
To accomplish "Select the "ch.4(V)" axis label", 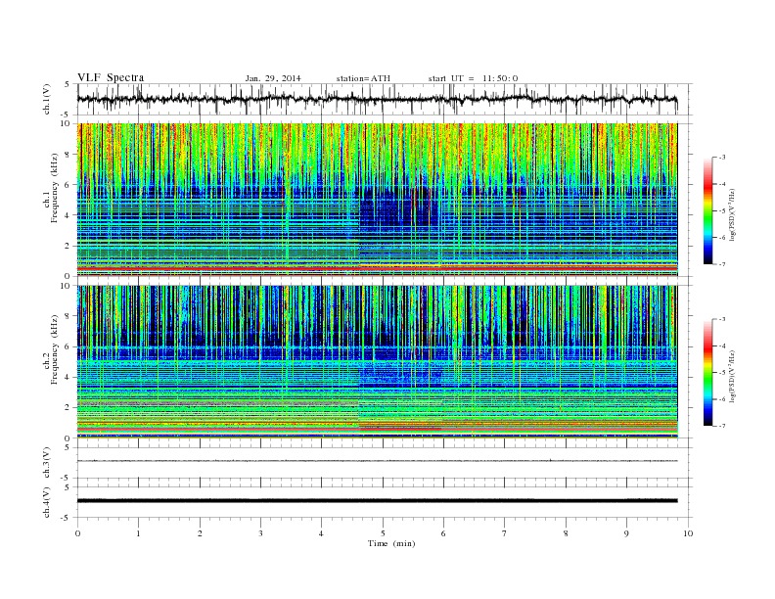I will tap(47, 502).
